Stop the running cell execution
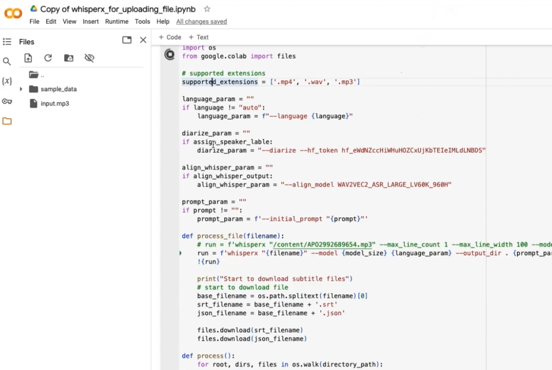Viewport: 552px width, 370px height. pyautogui.click(x=170, y=55)
